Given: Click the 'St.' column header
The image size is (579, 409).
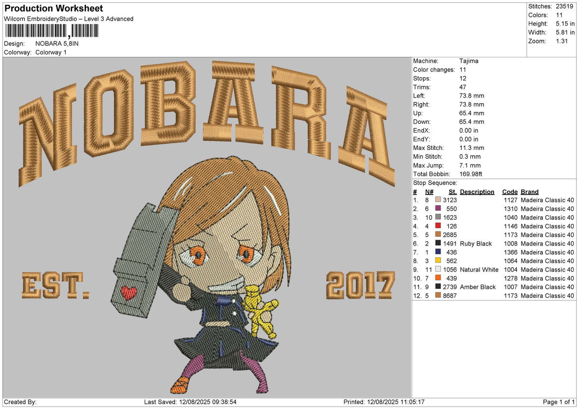Looking at the screenshot, I should 453,191.
